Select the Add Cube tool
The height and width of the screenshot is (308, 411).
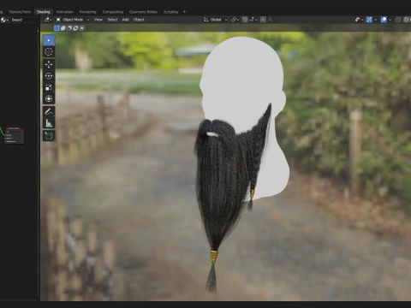tap(49, 136)
